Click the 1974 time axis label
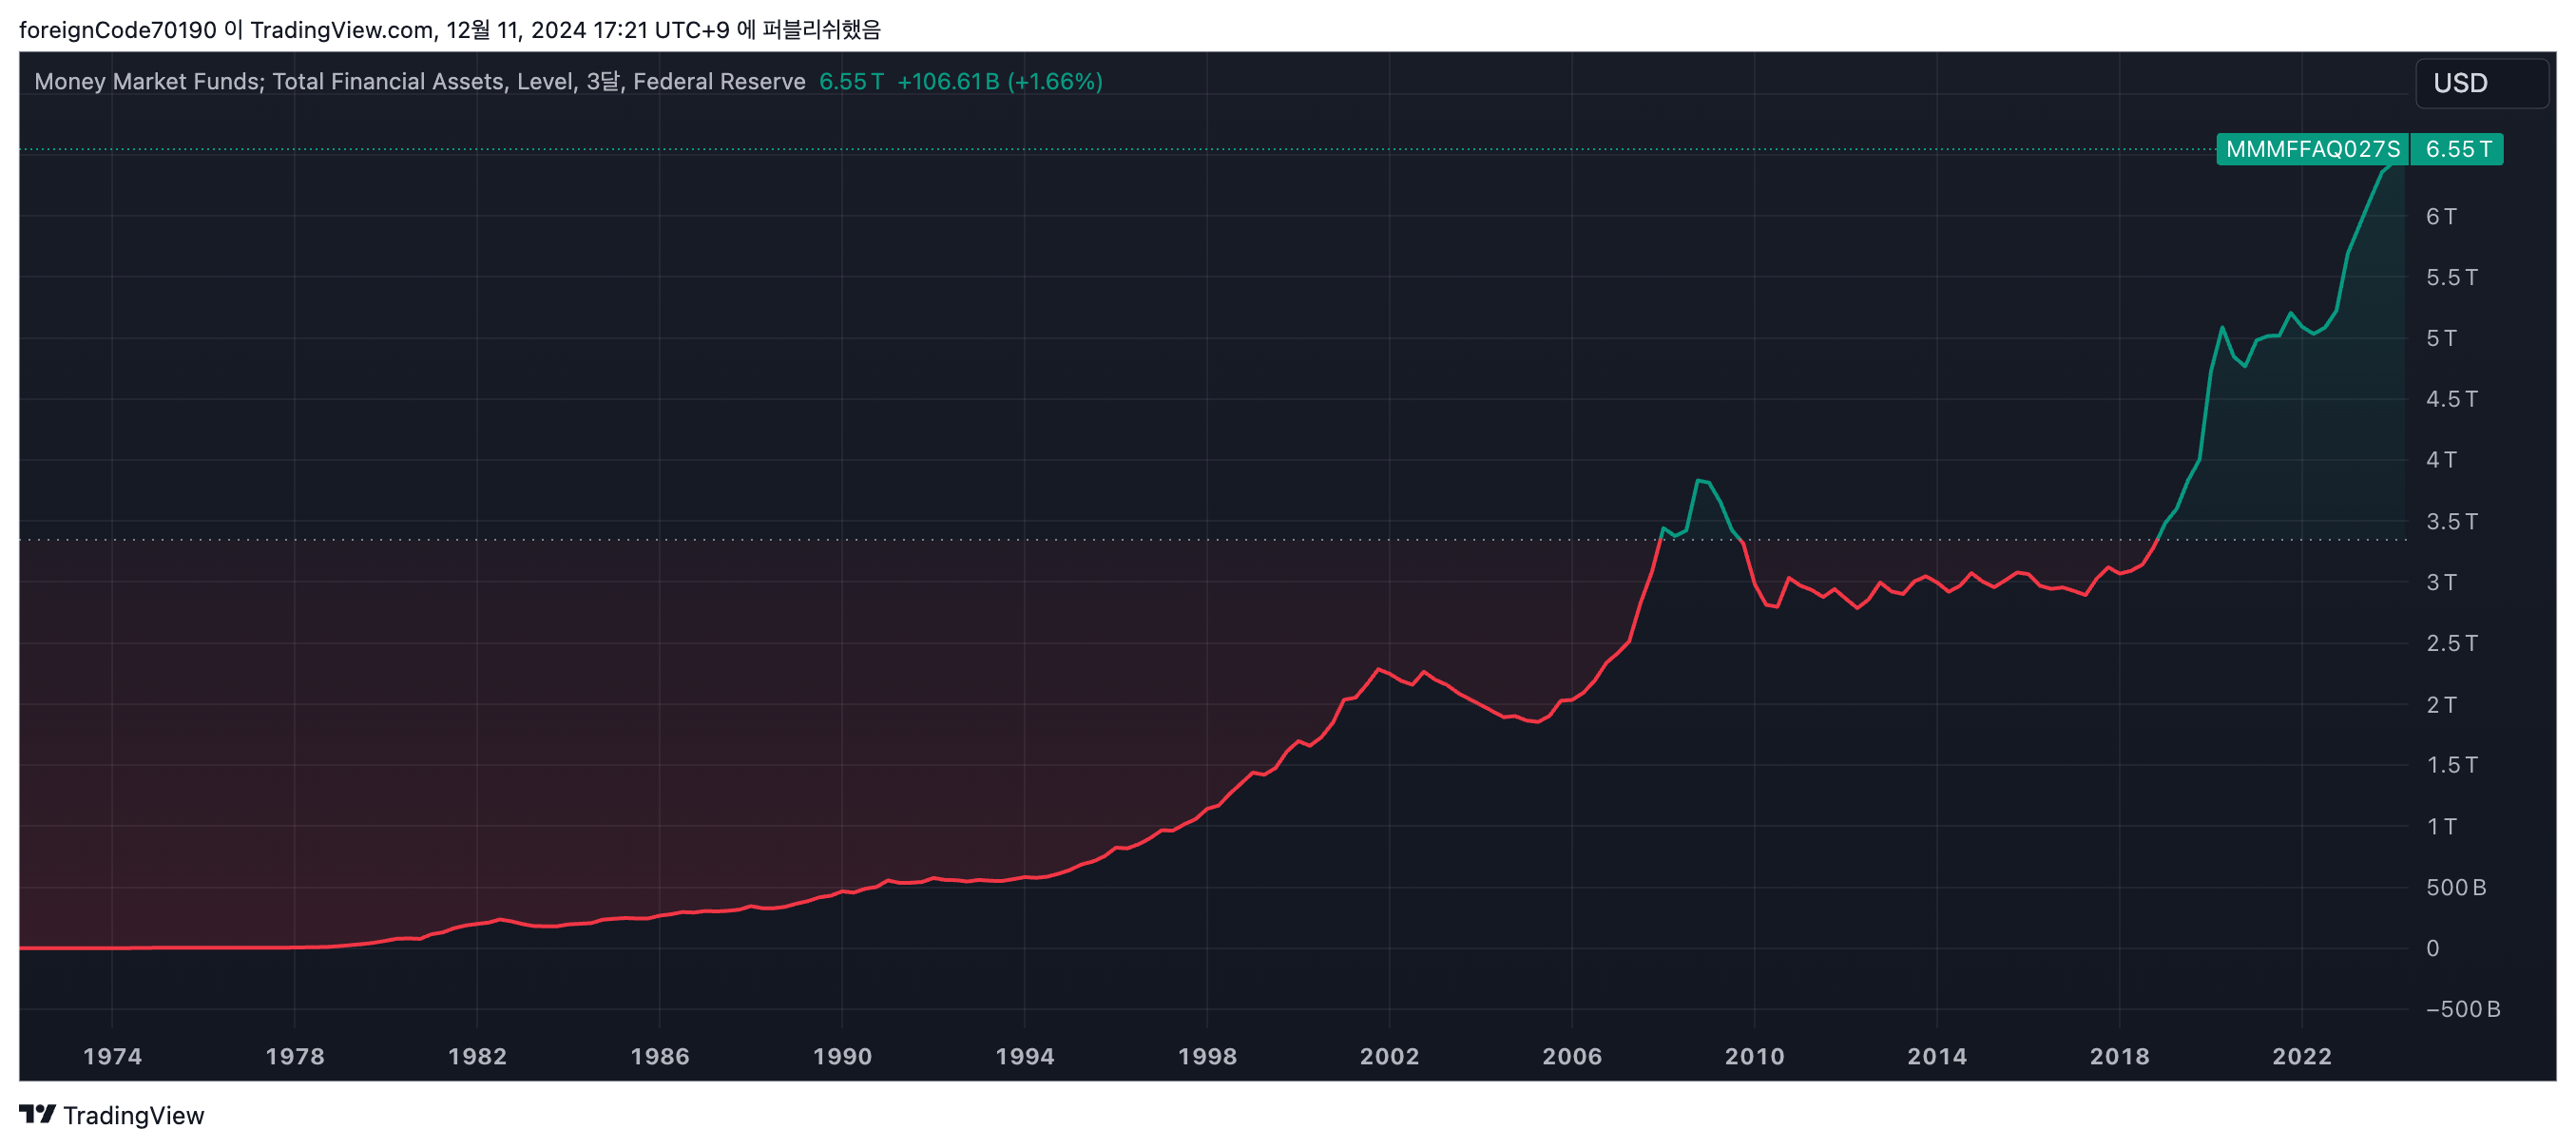The image size is (2576, 1148). click(112, 1056)
